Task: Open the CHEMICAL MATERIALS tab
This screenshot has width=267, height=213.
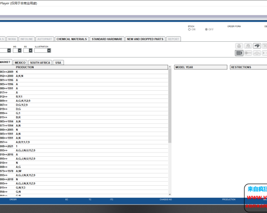Action: point(72,39)
